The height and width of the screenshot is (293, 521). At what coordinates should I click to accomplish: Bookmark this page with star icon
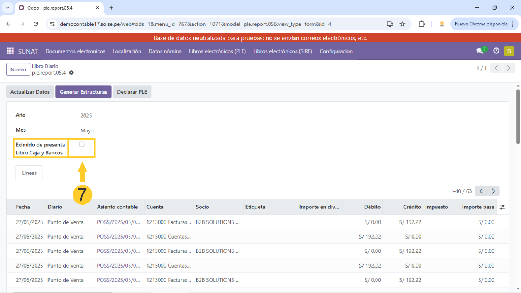point(403,24)
